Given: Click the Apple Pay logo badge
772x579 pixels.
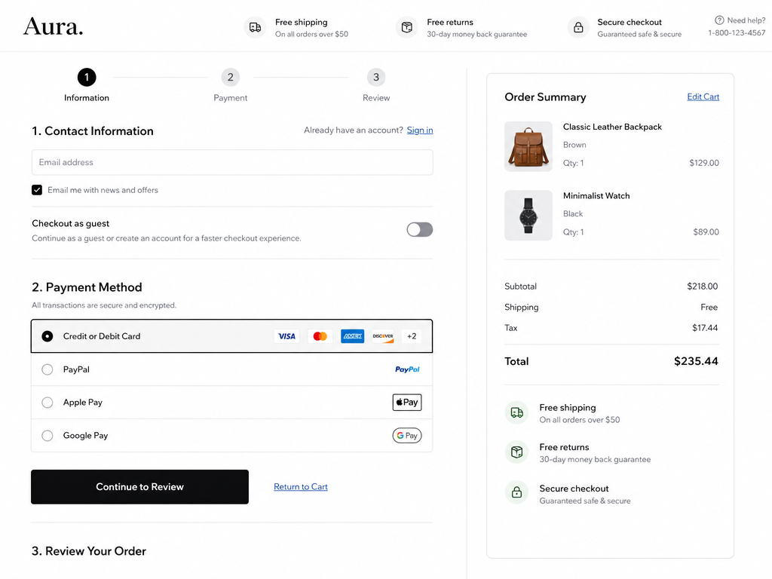Looking at the screenshot, I should point(407,403).
